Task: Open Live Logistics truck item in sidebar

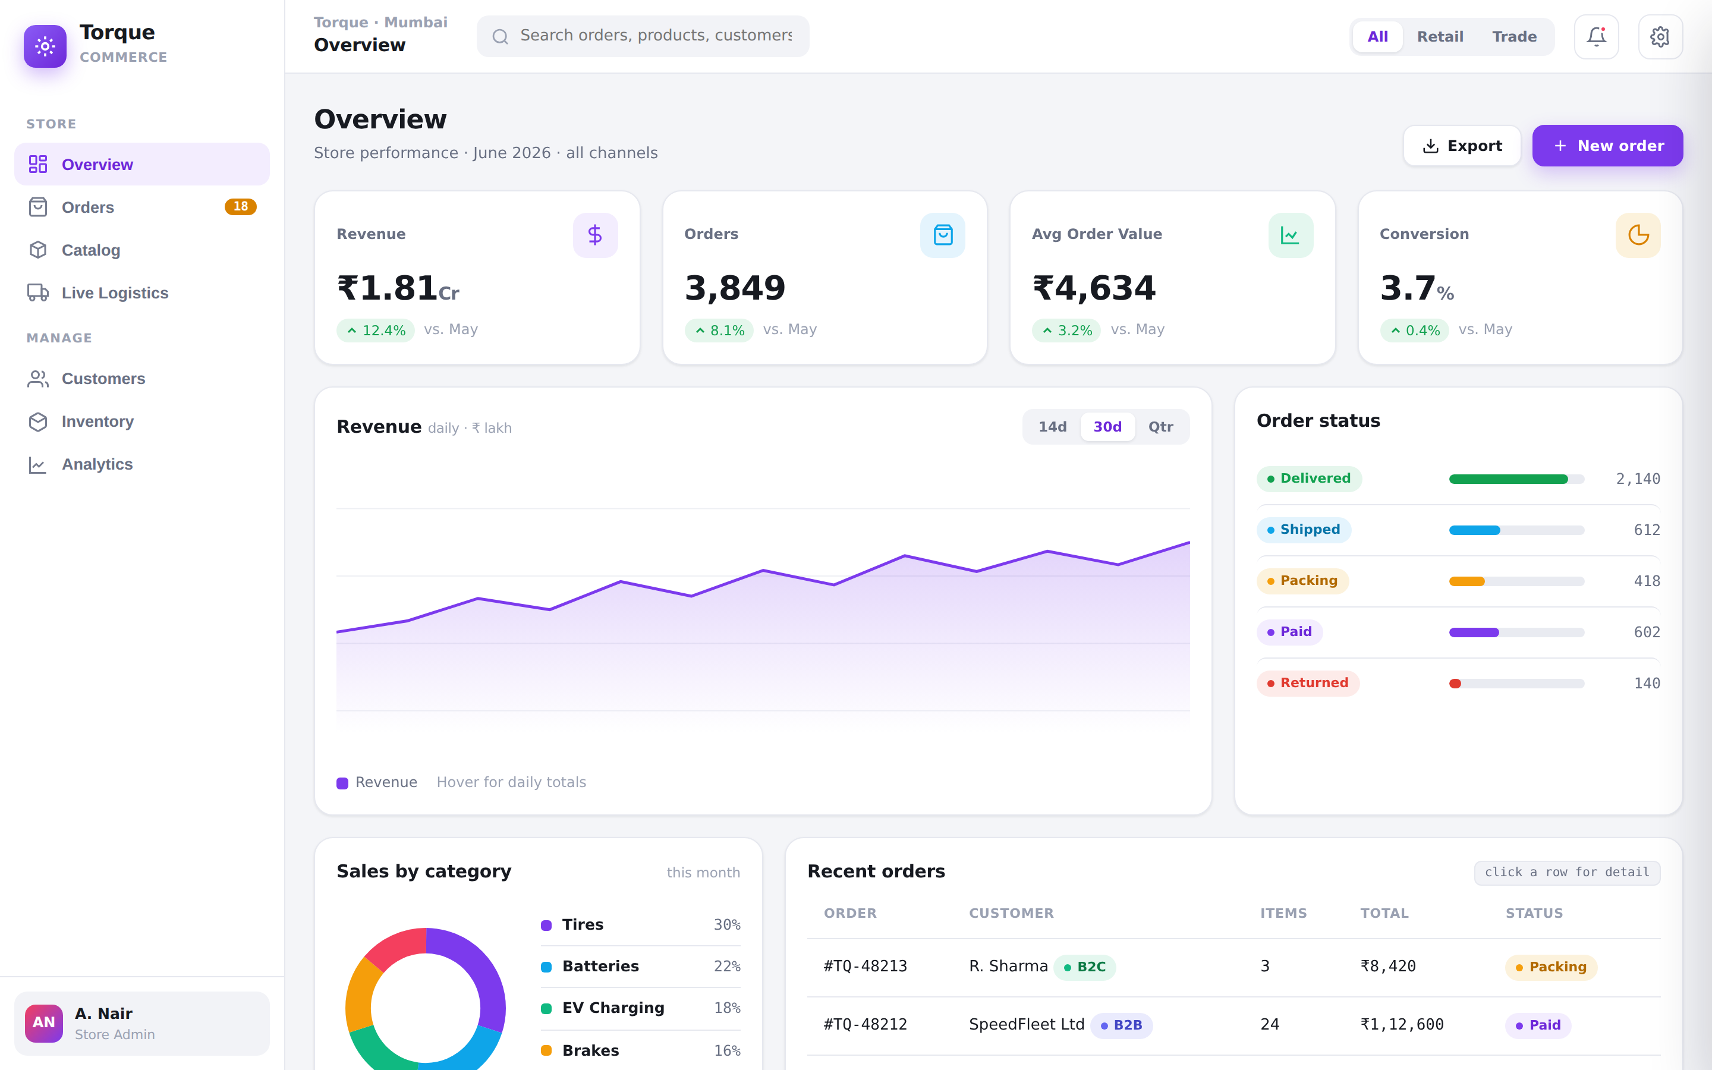Action: point(141,293)
